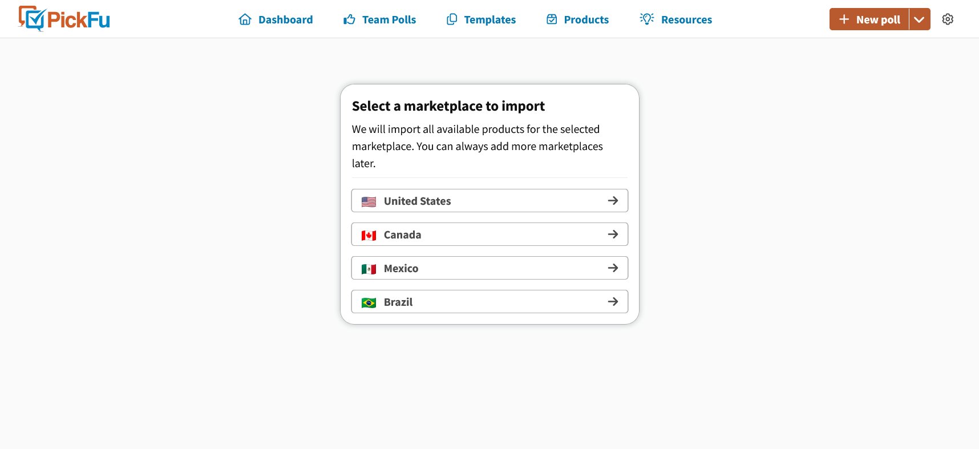Open the Team Polls menu item
Viewport: 979px width, 449px height.
[x=379, y=19]
